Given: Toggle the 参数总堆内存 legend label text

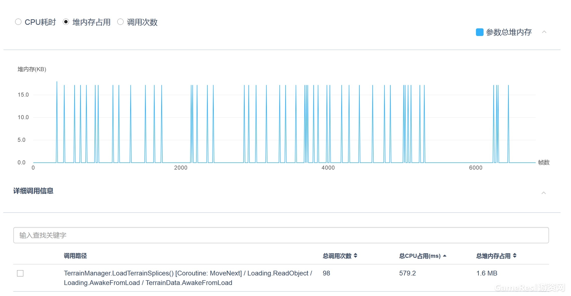Looking at the screenshot, I should [509, 32].
